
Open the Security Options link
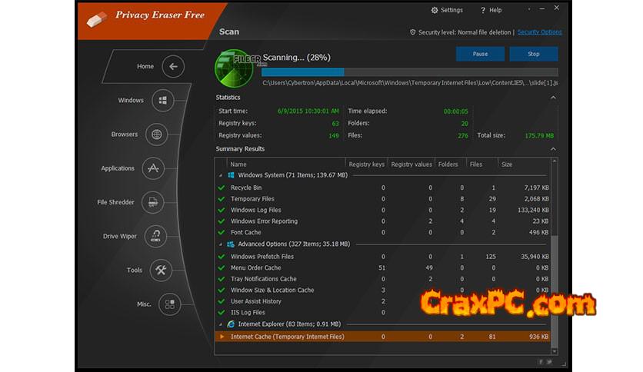click(539, 32)
